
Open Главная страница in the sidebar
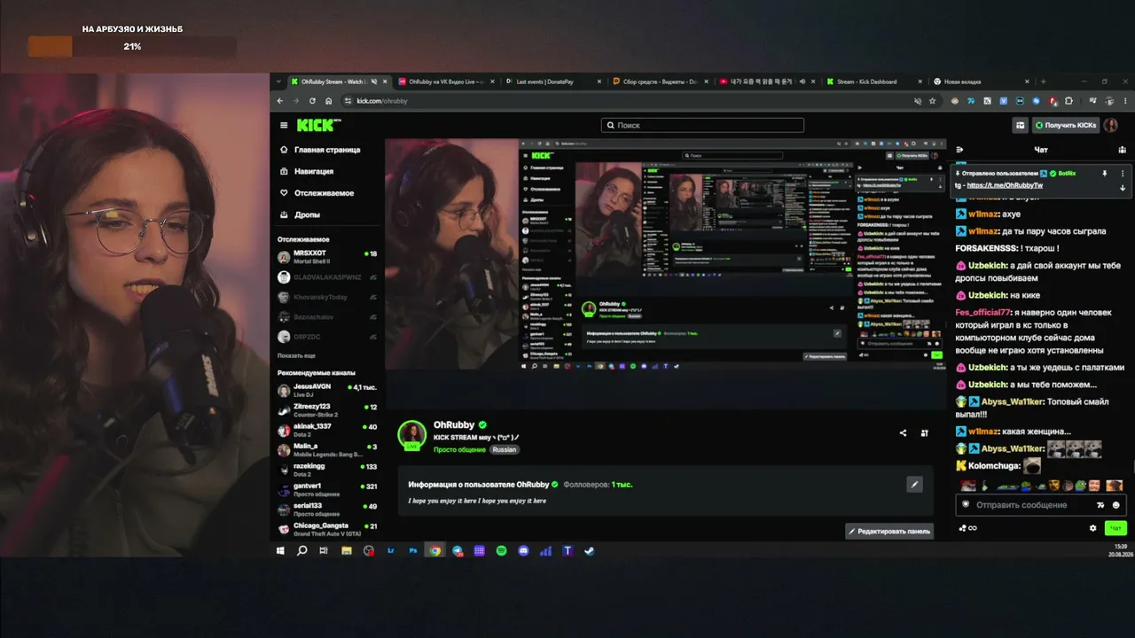[x=320, y=150]
